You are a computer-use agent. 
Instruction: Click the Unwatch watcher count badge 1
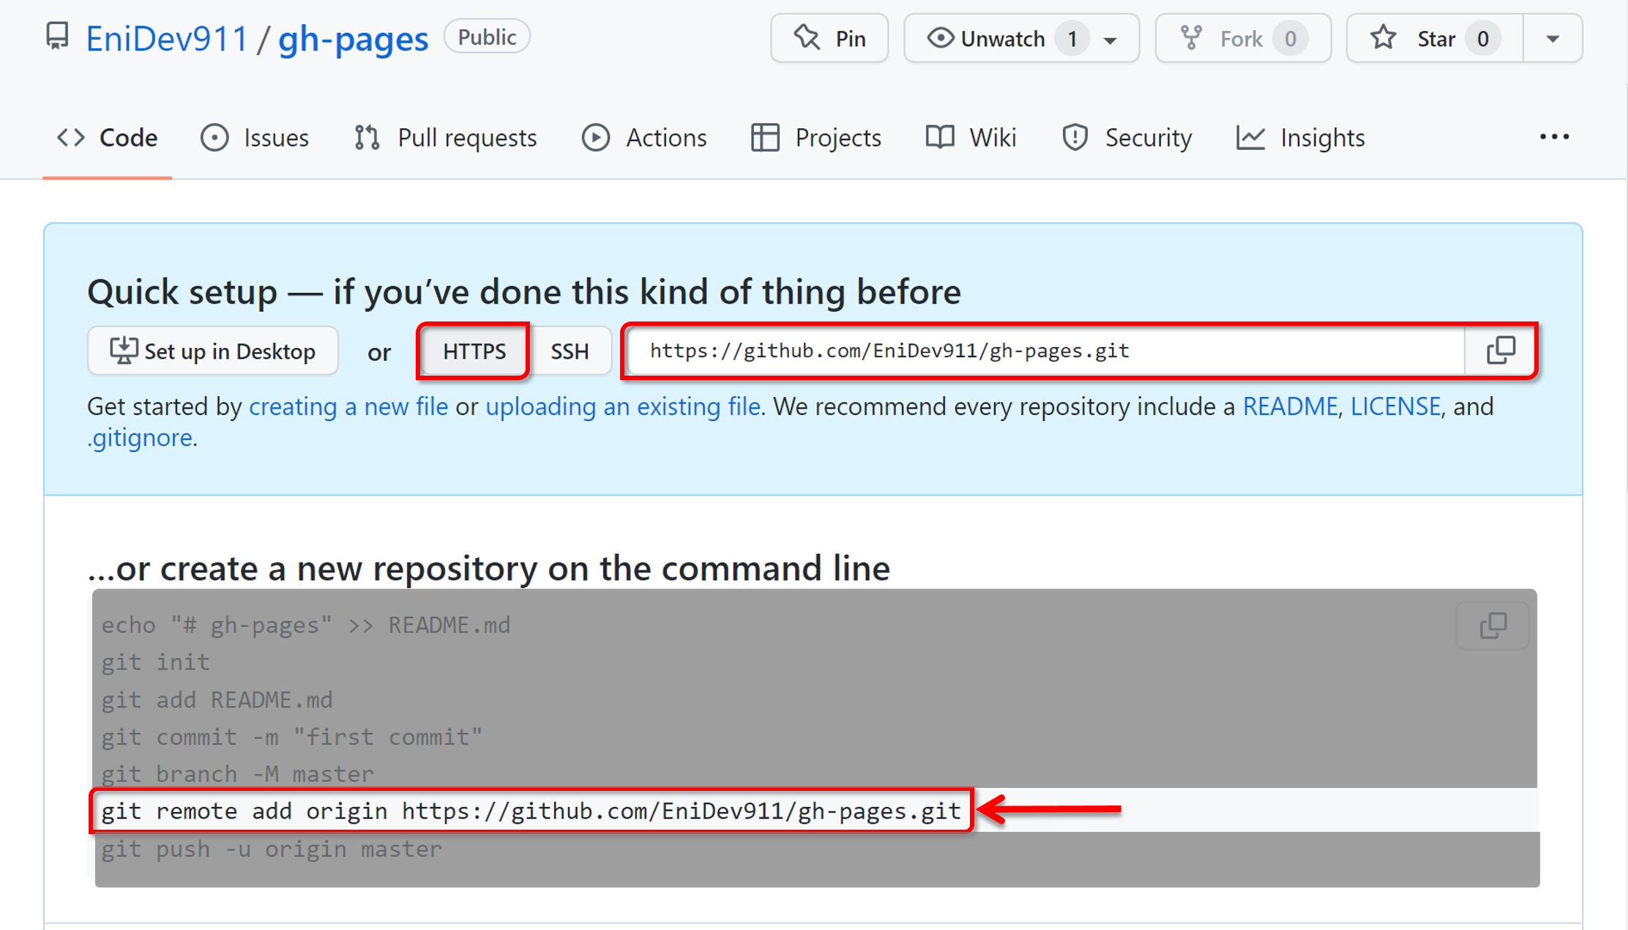[x=1072, y=38]
